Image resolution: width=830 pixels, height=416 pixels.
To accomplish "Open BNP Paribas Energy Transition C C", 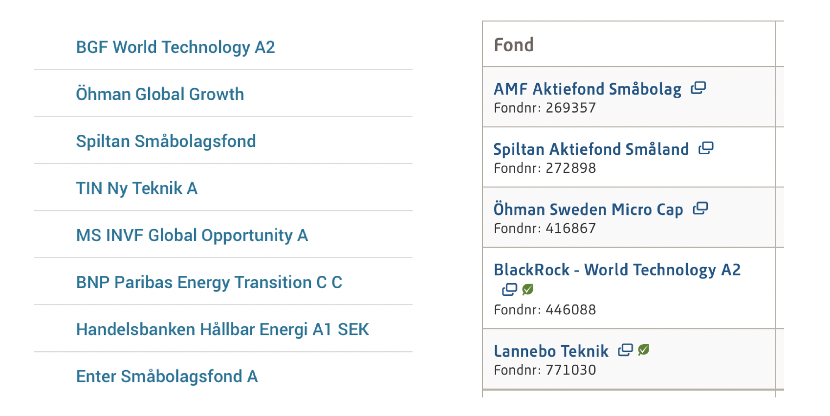I will 209,282.
